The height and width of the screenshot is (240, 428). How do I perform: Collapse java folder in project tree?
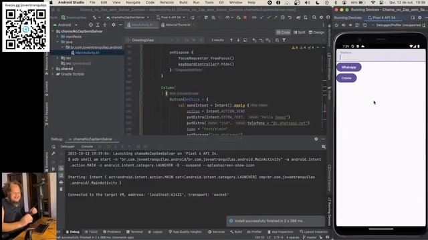click(58, 42)
